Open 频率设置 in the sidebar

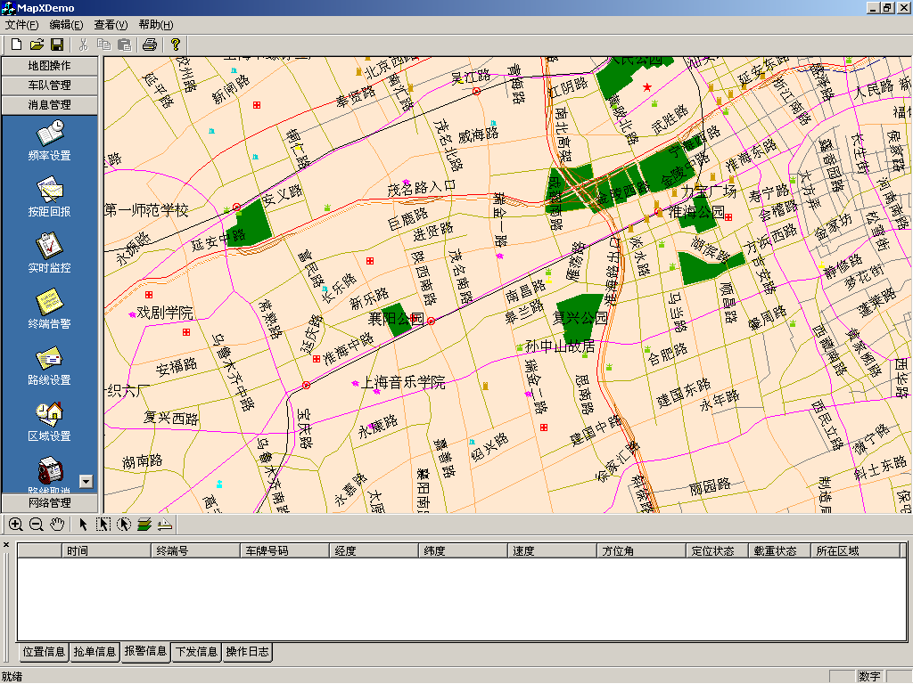50,140
